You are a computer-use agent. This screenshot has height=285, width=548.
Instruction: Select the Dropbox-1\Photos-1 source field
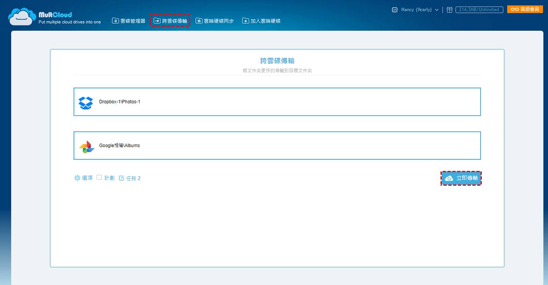[x=277, y=102]
